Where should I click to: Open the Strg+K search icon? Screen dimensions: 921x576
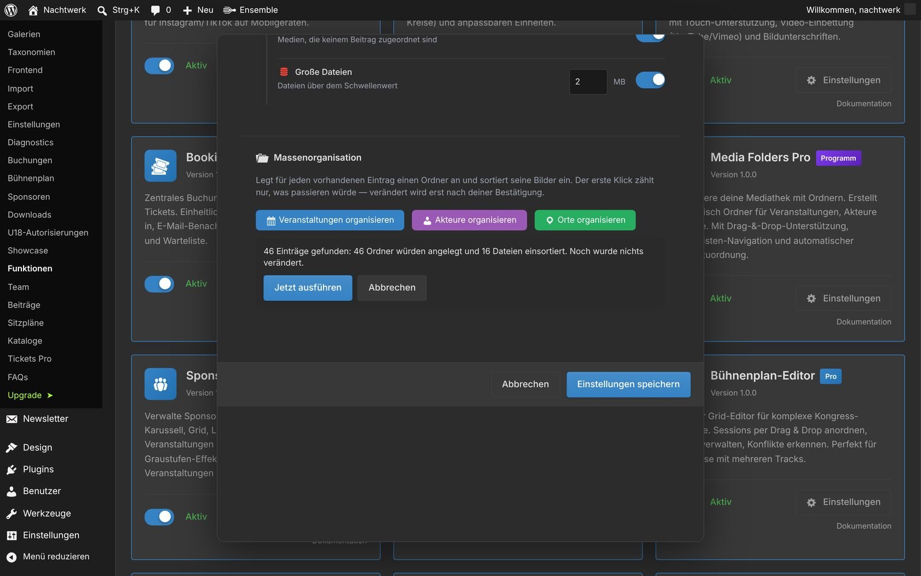[x=102, y=10]
